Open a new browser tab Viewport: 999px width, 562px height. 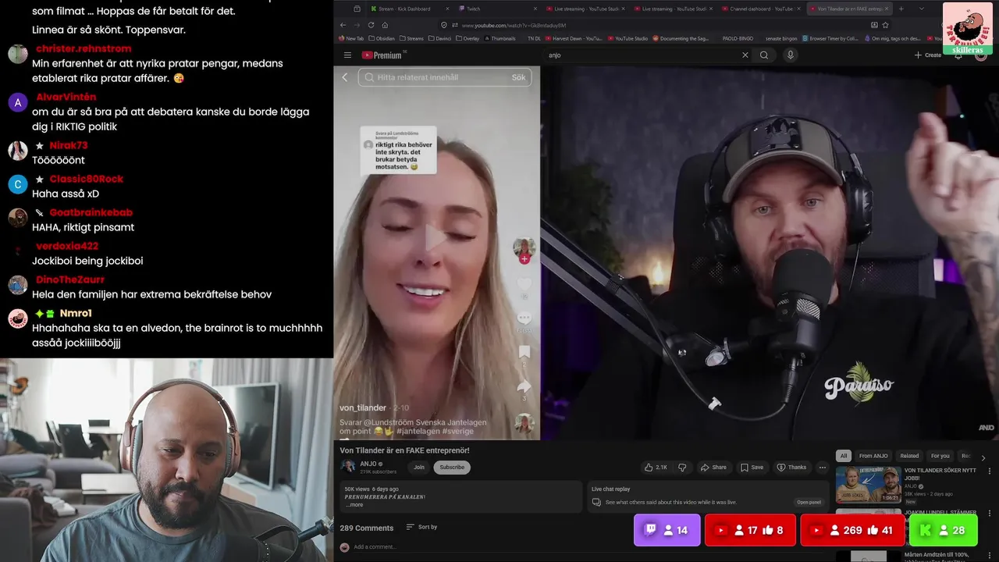point(901,9)
